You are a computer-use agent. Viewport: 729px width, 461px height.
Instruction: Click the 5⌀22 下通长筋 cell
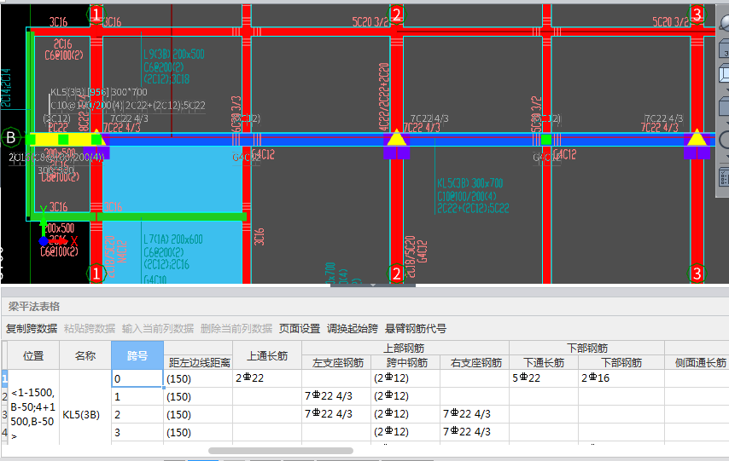pos(544,378)
